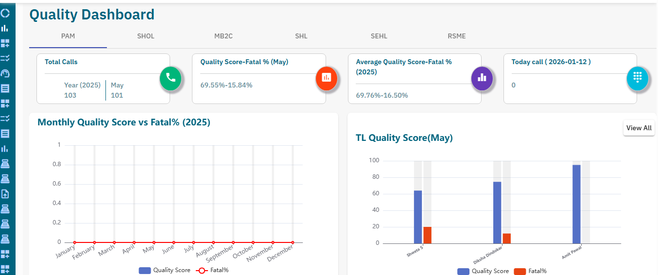Click Average Quality Score-Fatal % (2025) title
Image resolution: width=658 pixels, height=275 pixels.
tap(404, 67)
